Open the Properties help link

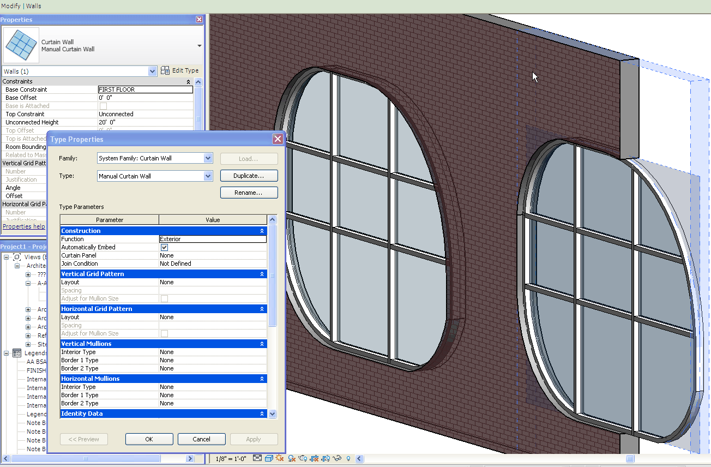tap(24, 226)
